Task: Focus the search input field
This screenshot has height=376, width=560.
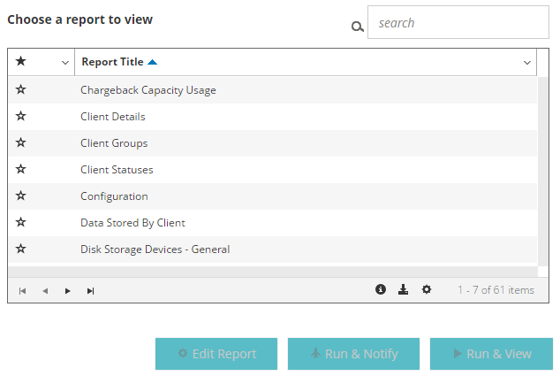Action: click(x=458, y=23)
